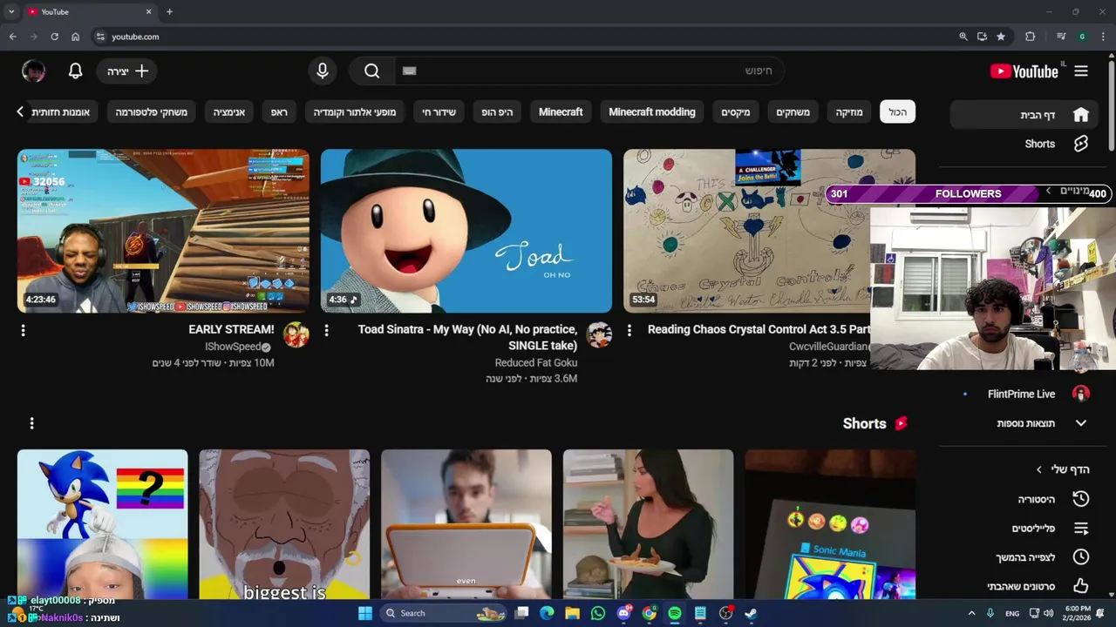1116x627 pixels.
Task: Open the zoom magnifier in the address bar
Action: (x=963, y=37)
